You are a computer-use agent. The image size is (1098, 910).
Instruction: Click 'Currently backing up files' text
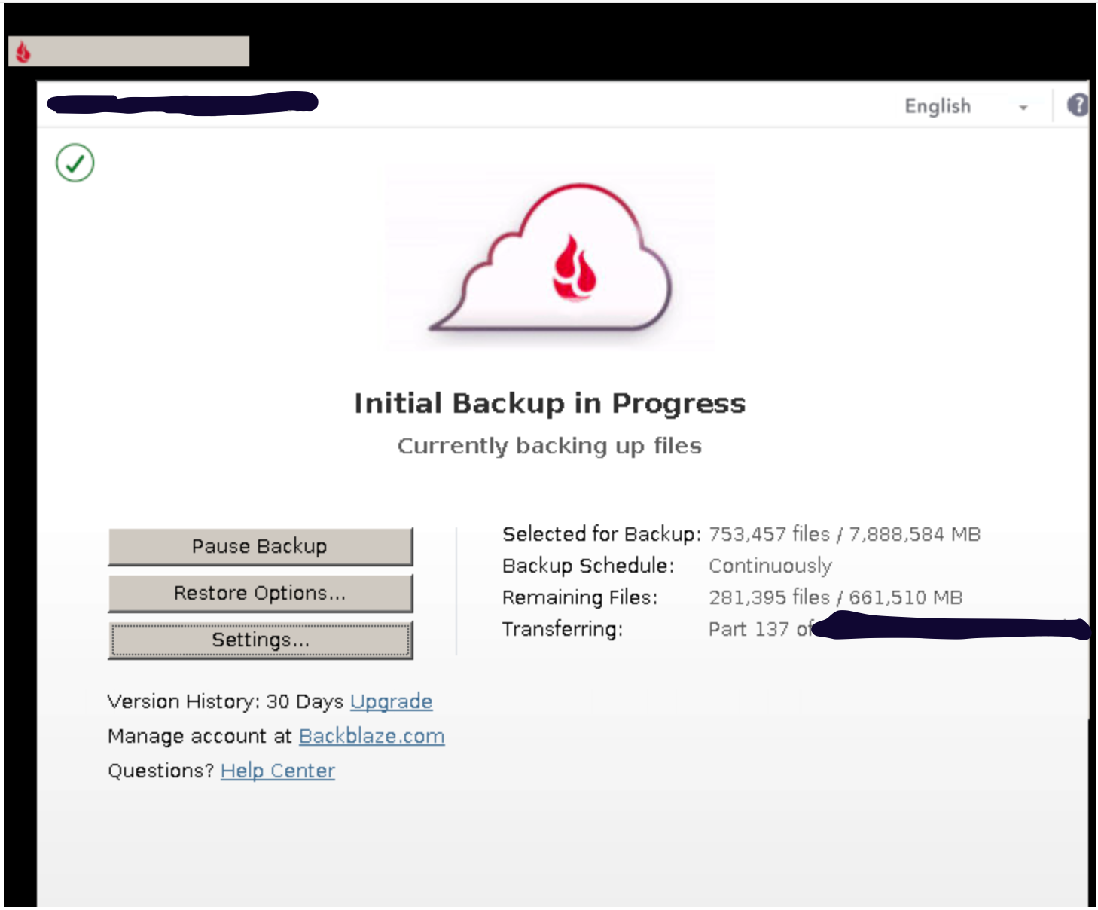tap(550, 446)
